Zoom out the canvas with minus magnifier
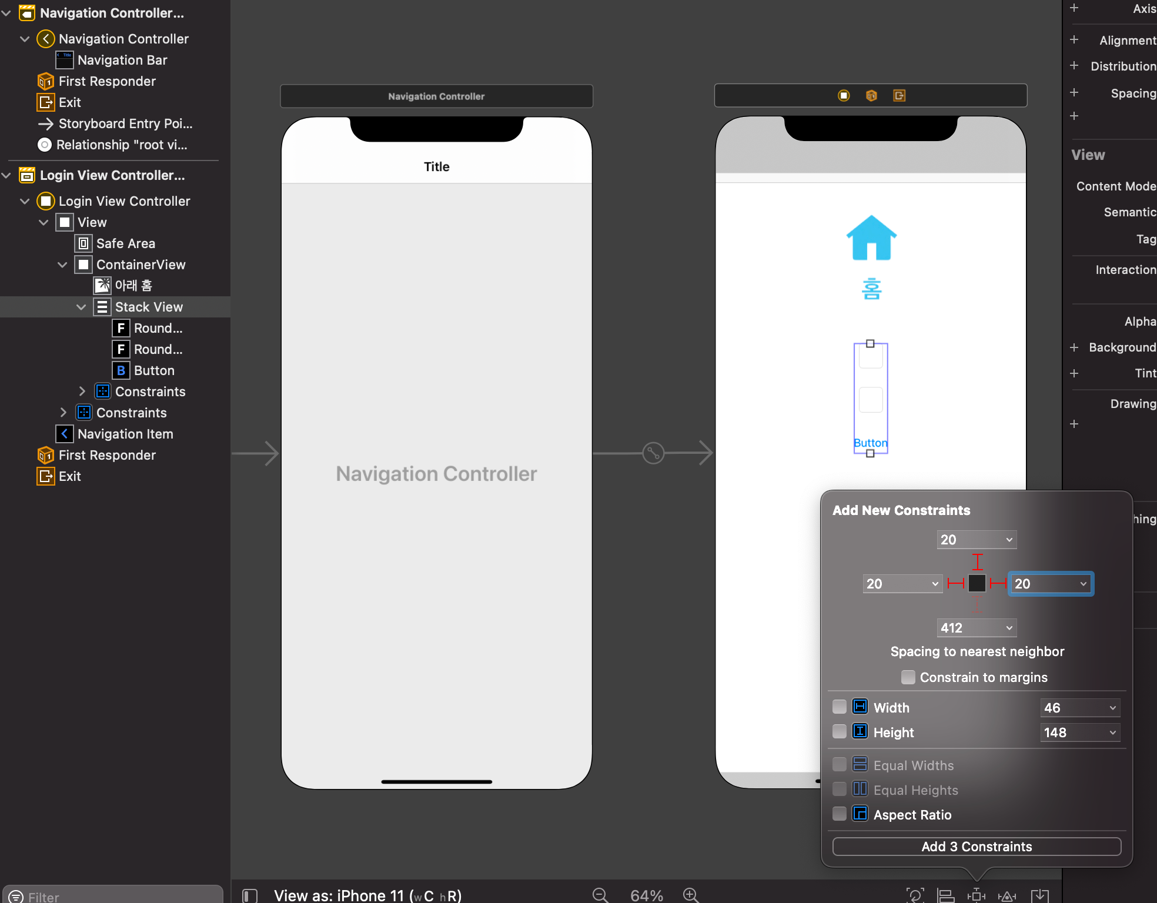 coord(600,895)
